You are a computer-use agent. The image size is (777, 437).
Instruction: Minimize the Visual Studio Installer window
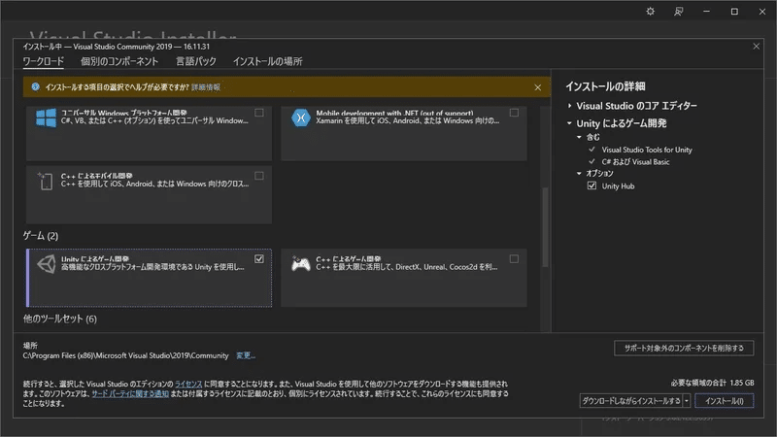(x=707, y=12)
